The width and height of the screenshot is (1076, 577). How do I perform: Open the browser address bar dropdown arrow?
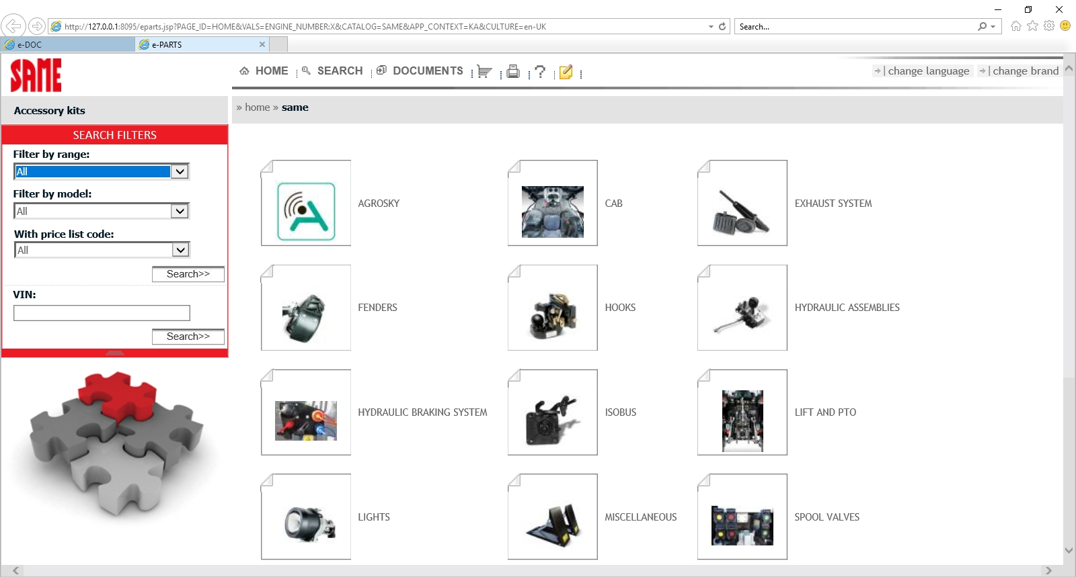click(711, 27)
